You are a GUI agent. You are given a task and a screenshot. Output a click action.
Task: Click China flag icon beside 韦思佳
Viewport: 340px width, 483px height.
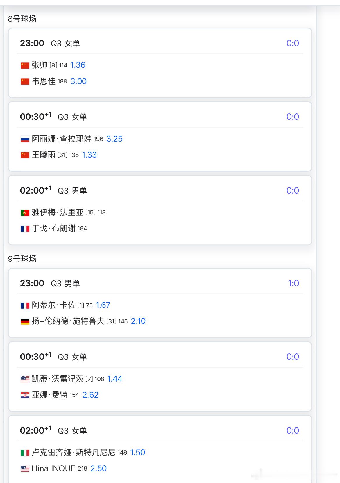(x=25, y=81)
